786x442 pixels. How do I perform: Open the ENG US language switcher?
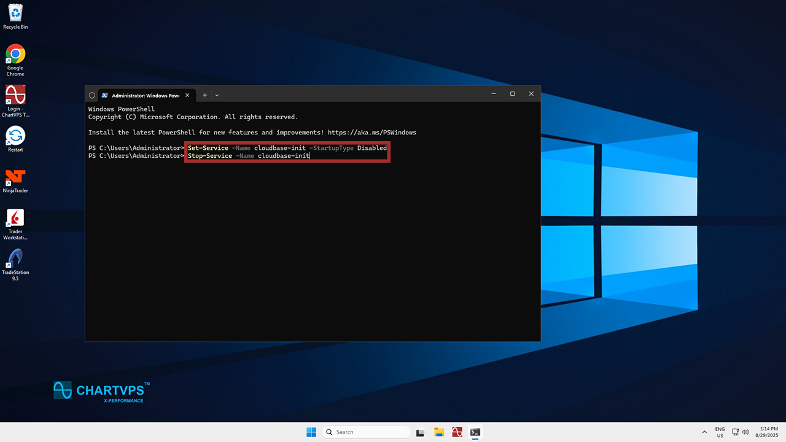coord(720,432)
